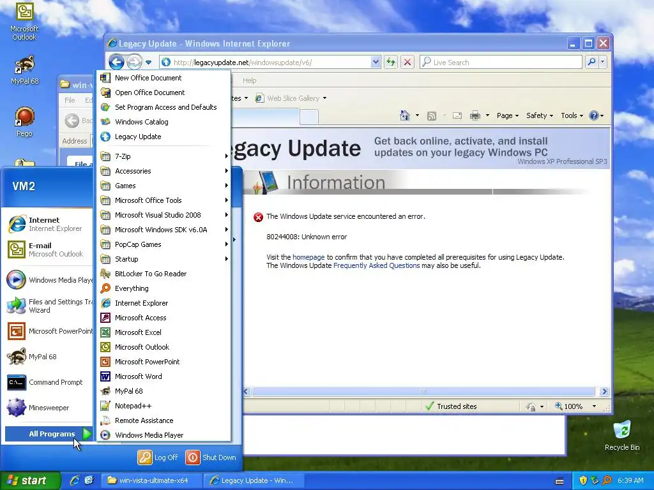Image resolution: width=654 pixels, height=490 pixels.
Task: Expand Microsoft Office Tools folder
Action: coord(163,200)
